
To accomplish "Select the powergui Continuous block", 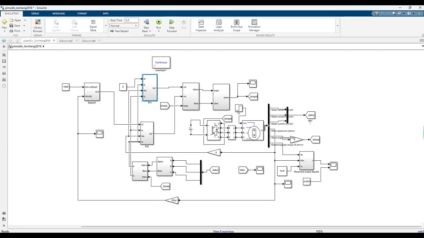I will [161, 62].
